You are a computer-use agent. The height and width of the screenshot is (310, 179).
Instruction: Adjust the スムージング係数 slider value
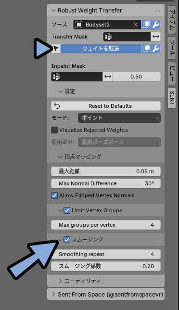click(106, 266)
